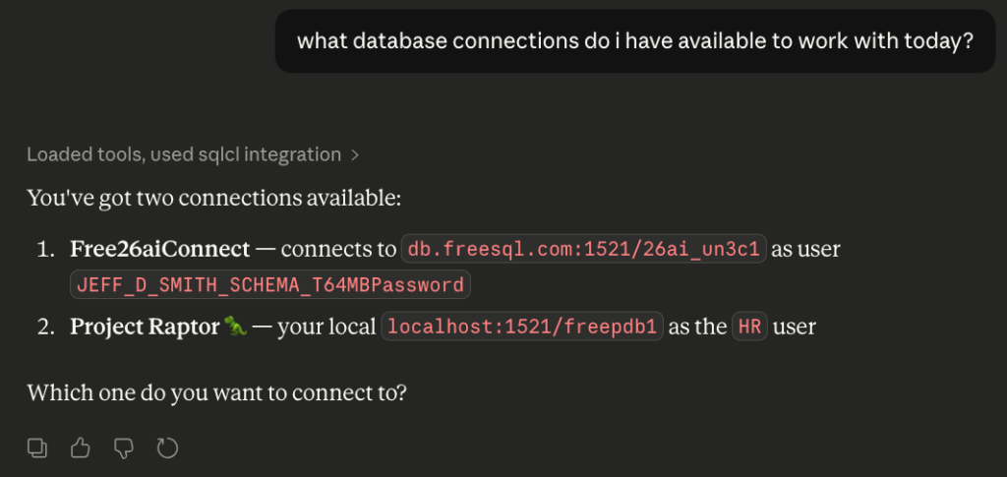Viewport: 1007px width, 477px height.
Task: Click the JEFF_D_SMITH_SCHEMA_T64MBPassword code snippet
Action: (270, 285)
